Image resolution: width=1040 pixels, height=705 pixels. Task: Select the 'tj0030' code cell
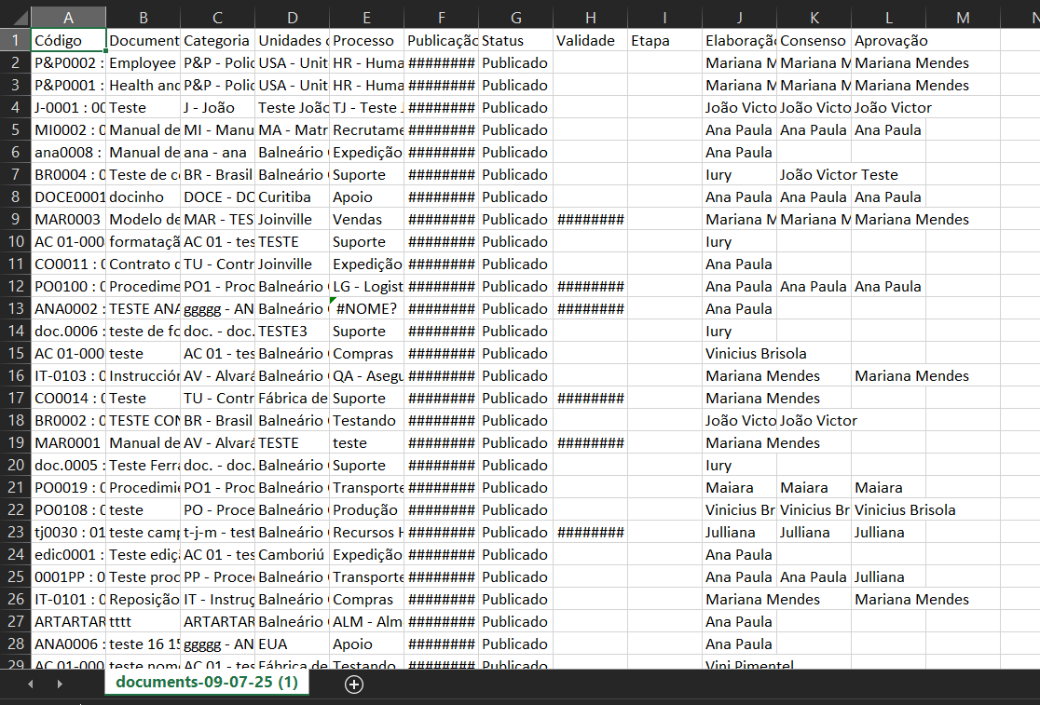coord(68,533)
